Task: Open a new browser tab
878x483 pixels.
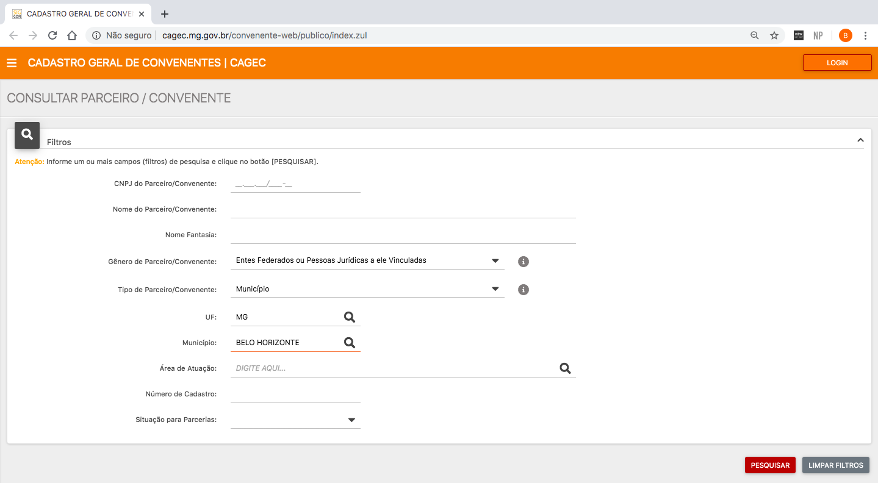Action: point(164,14)
